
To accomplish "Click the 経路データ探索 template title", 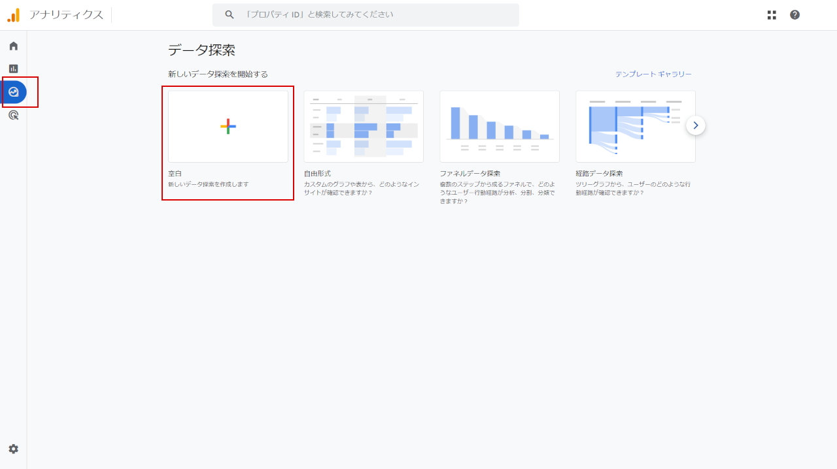I will 599,174.
